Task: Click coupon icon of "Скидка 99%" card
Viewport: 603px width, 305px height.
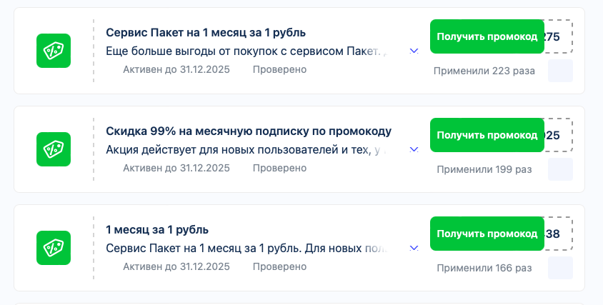Action: 54,149
